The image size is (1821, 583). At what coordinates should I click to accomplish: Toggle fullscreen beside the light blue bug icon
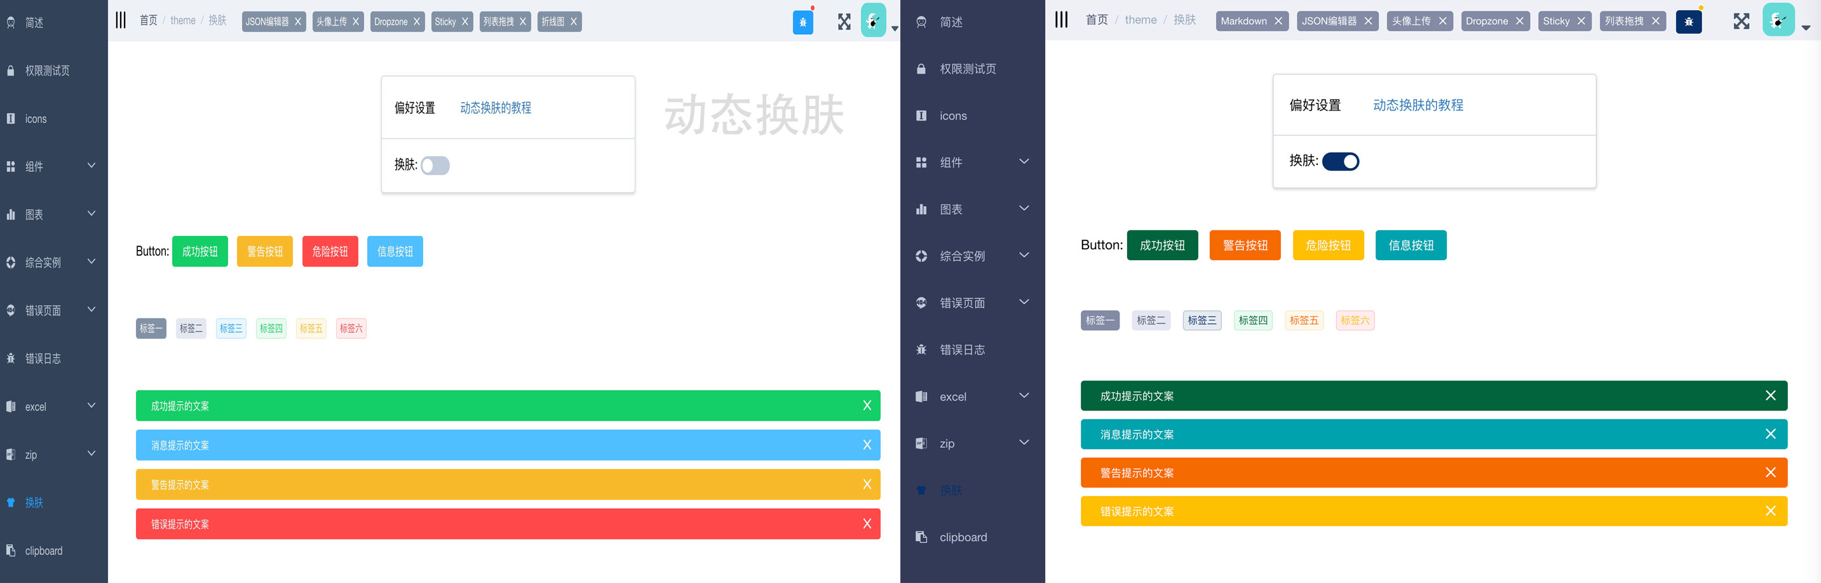(x=844, y=22)
